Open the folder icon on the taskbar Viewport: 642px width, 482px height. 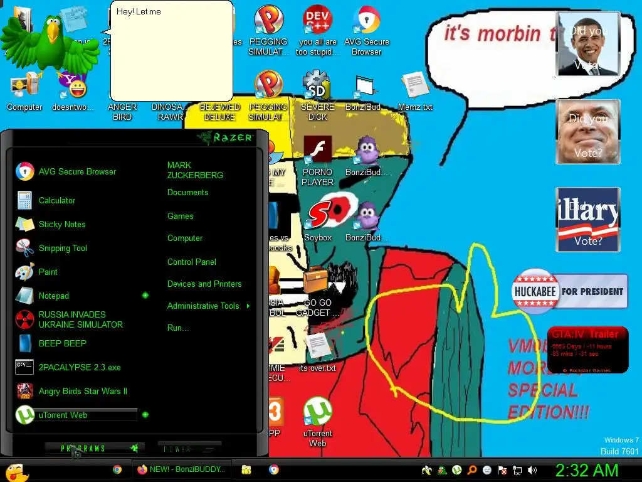pos(246,469)
